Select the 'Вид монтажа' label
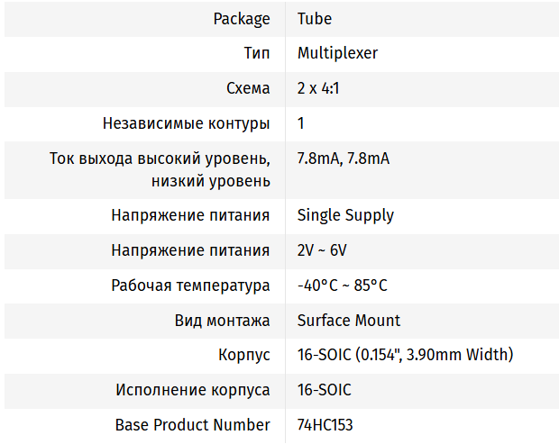The height and width of the screenshot is (444, 559). (x=222, y=321)
